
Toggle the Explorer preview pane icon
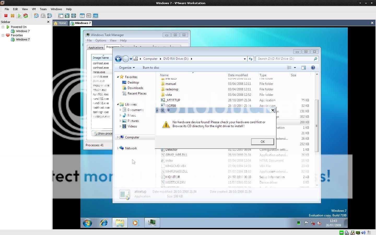[x=303, y=68]
